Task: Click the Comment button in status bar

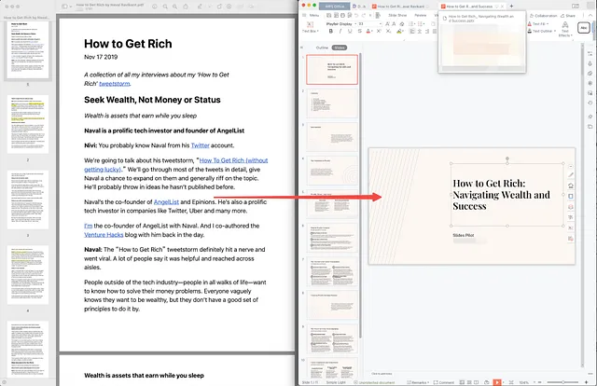Action: coord(444,382)
